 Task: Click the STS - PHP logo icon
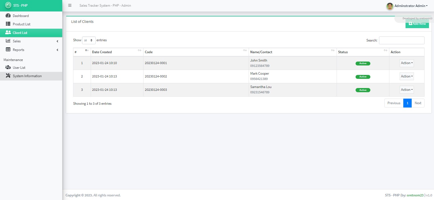pos(8,5)
